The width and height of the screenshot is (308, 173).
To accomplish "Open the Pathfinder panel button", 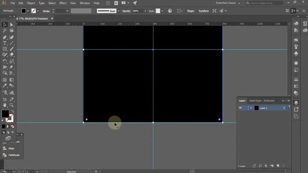I will [x=12, y=155].
